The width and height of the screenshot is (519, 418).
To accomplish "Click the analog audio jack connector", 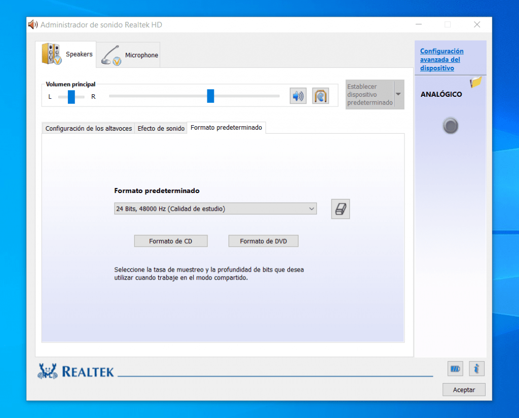I will tap(450, 126).
